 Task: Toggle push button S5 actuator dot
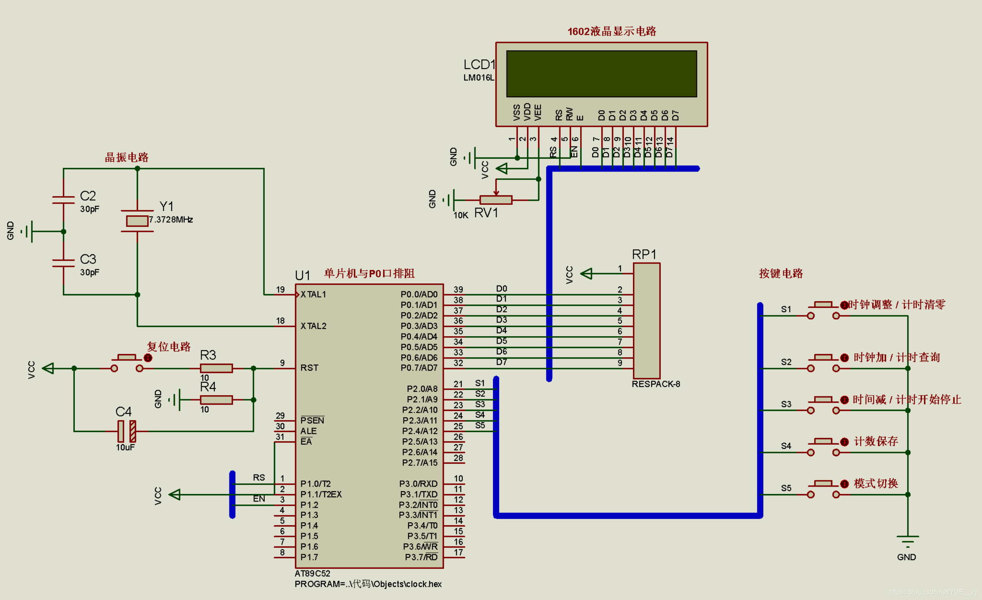tap(844, 484)
